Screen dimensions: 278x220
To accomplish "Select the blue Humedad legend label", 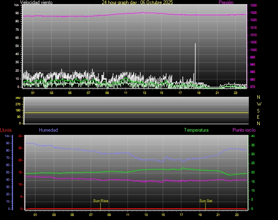I will (48, 130).
